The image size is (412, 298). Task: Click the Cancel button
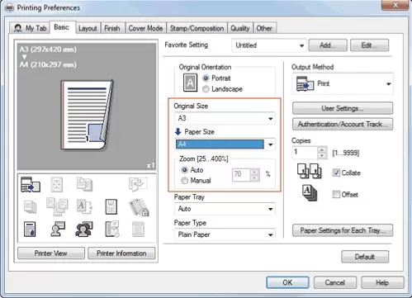pos(335,282)
